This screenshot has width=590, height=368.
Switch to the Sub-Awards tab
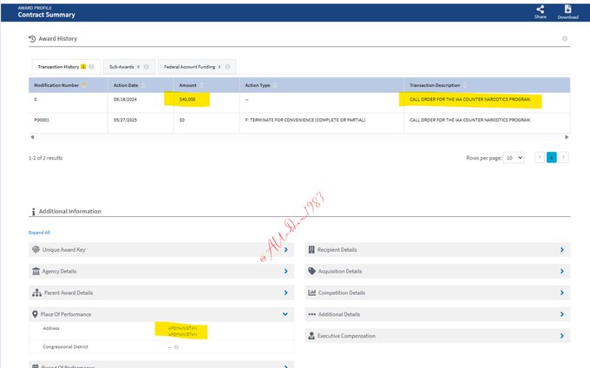126,66
